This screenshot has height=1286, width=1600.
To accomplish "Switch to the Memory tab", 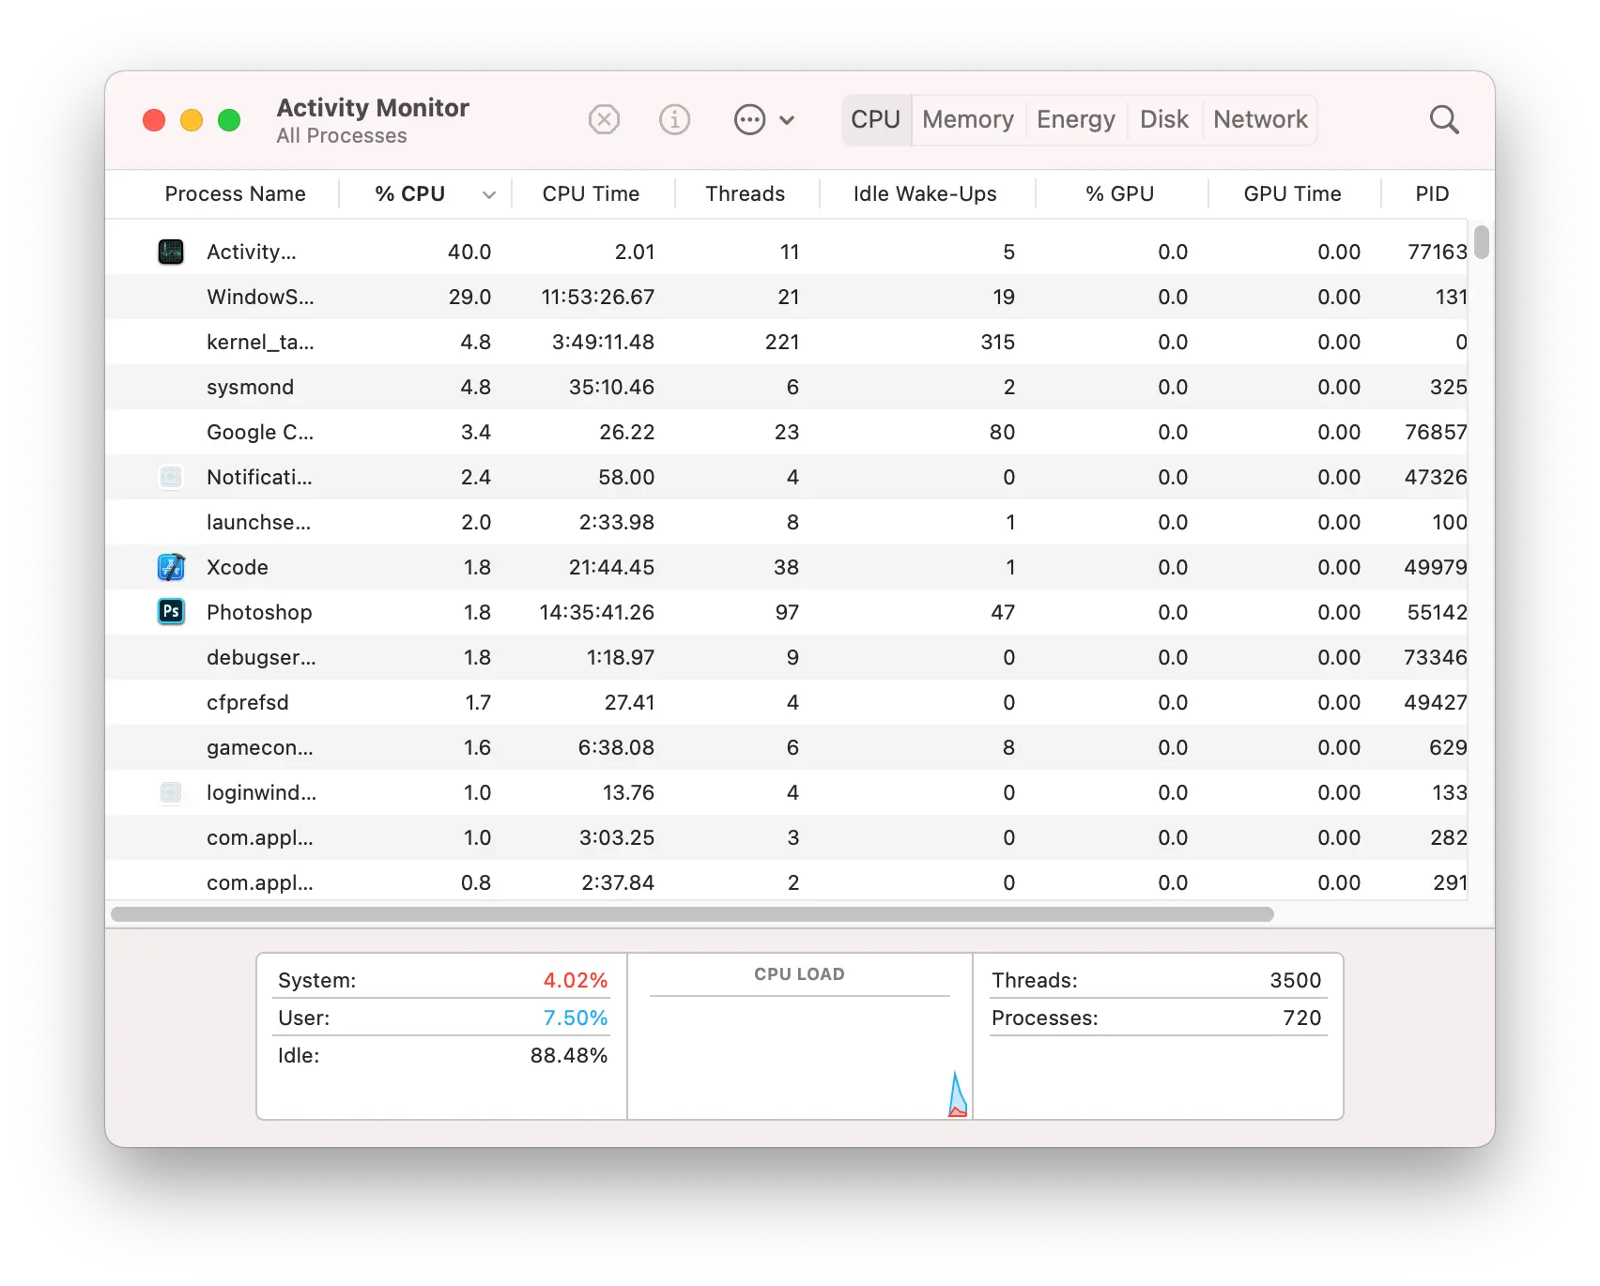I will click(x=967, y=120).
